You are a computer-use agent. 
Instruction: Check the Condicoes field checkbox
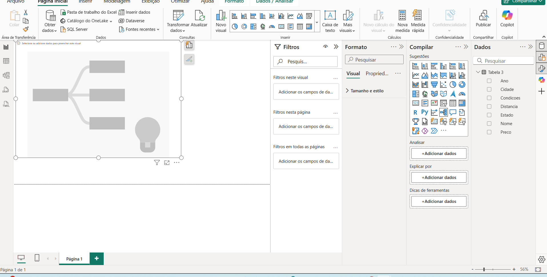coord(489,98)
